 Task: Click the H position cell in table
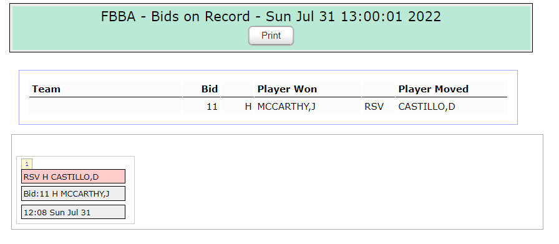(248, 107)
